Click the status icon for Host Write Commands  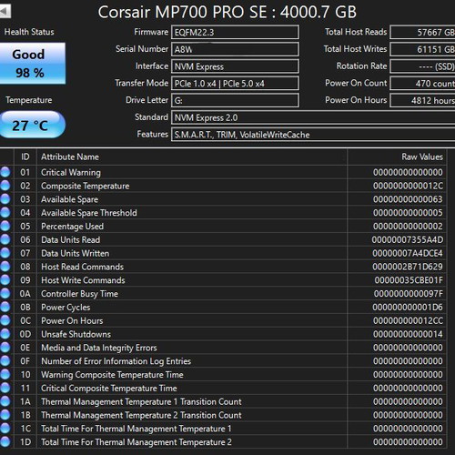tap(5, 280)
